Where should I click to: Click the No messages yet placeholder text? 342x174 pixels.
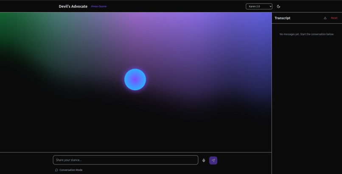coord(307,34)
